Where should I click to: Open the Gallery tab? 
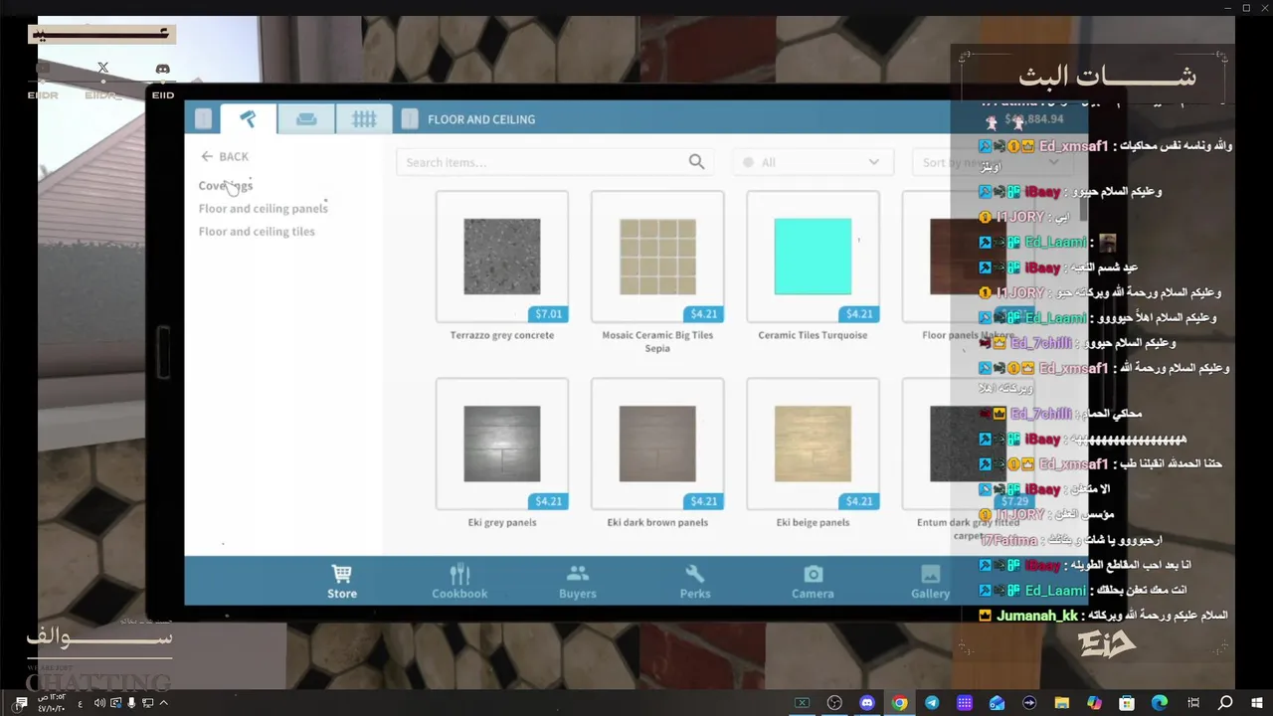(930, 581)
